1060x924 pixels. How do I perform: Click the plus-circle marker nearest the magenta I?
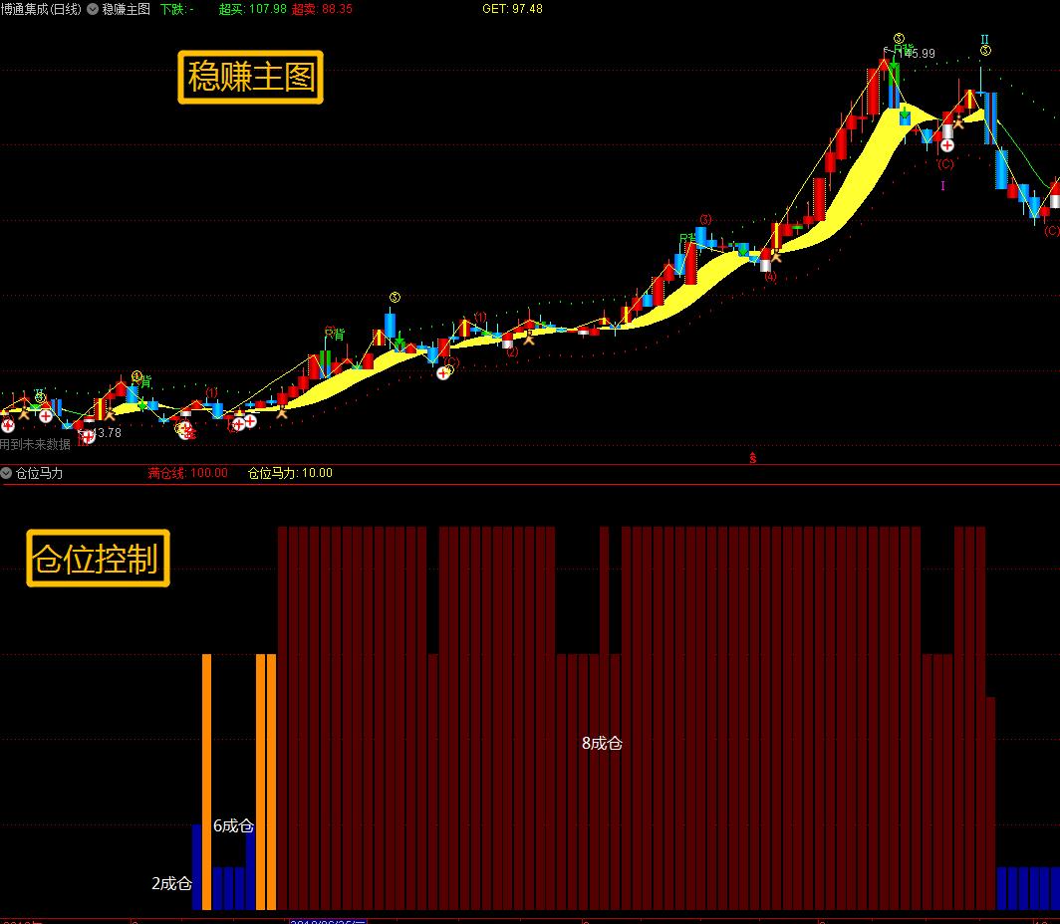947,145
